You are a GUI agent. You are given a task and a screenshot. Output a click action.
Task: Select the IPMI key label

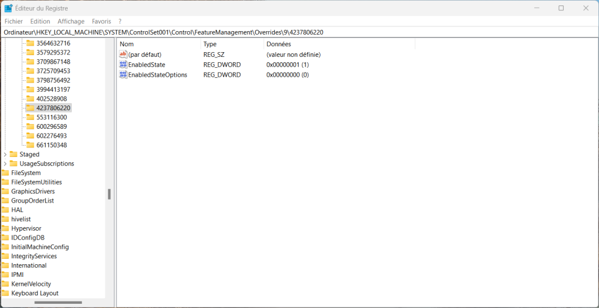(x=17, y=275)
